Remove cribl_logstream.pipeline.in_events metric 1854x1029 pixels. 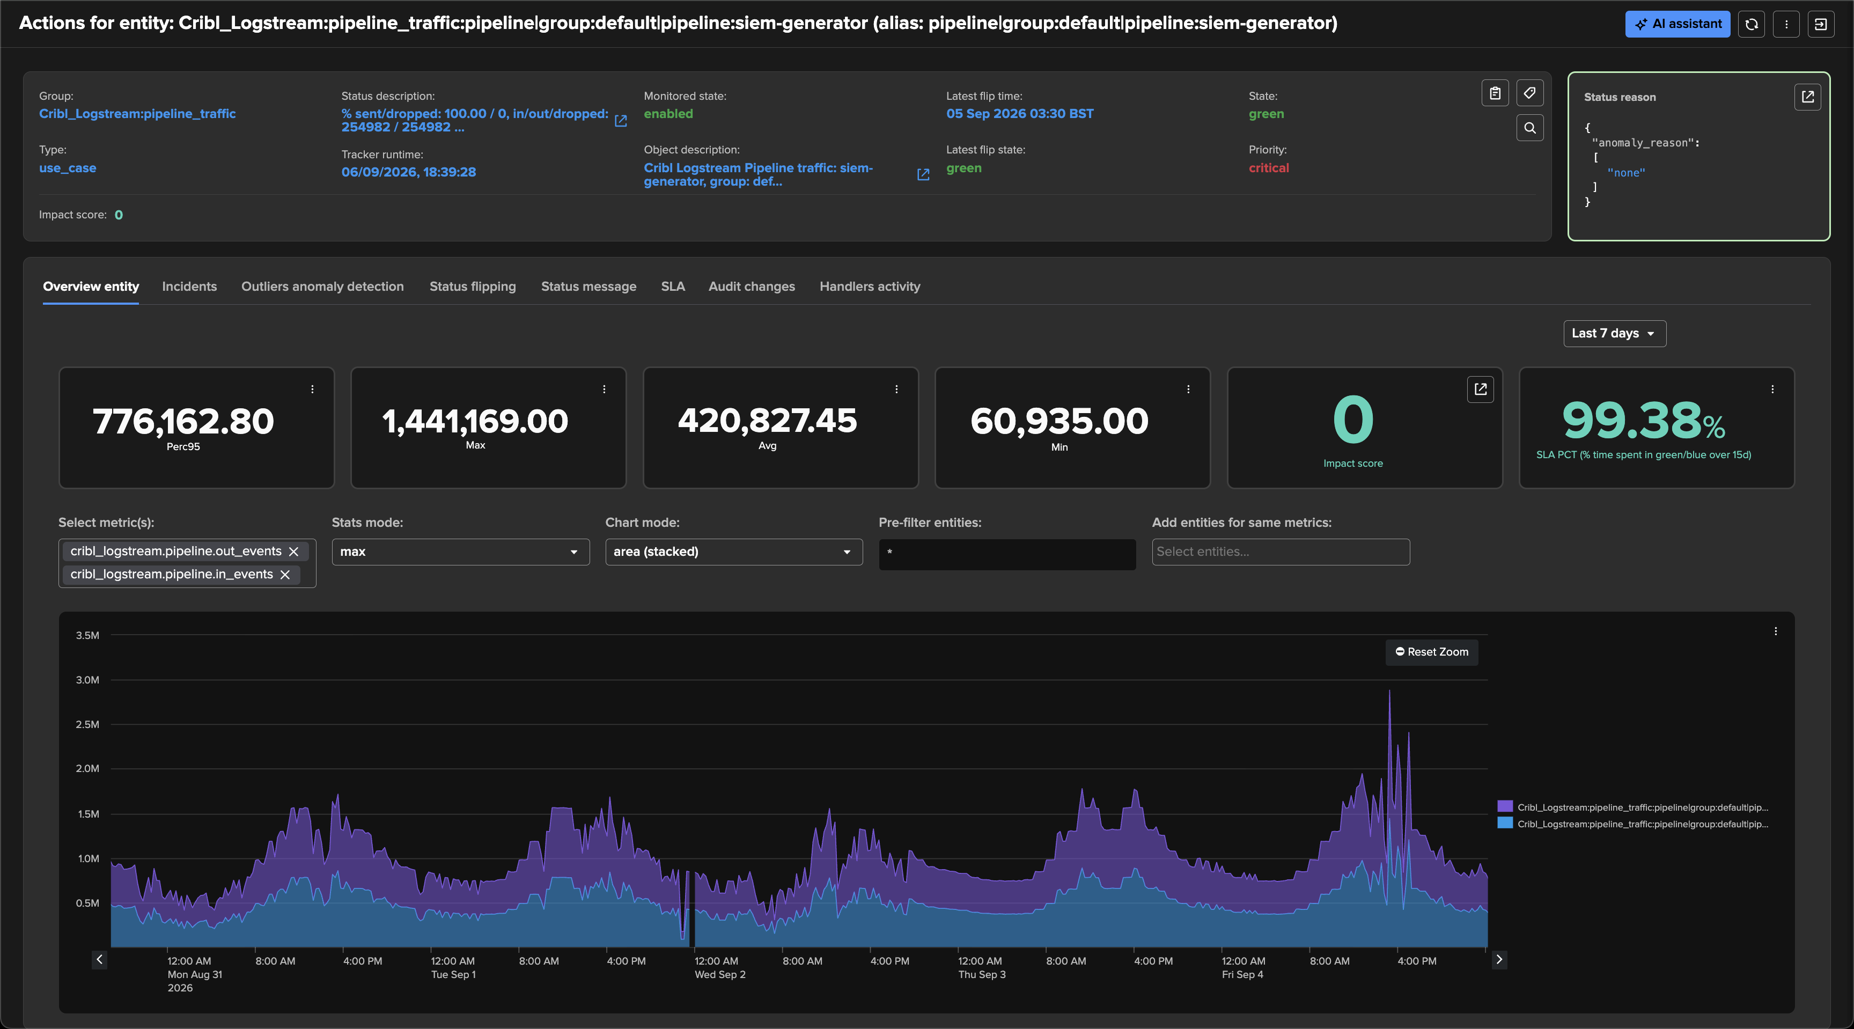click(x=285, y=574)
